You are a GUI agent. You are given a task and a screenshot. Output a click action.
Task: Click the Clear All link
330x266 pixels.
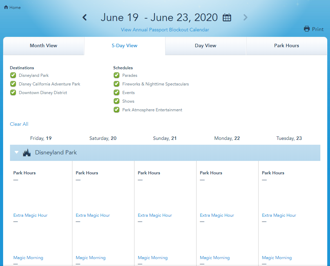[19, 124]
